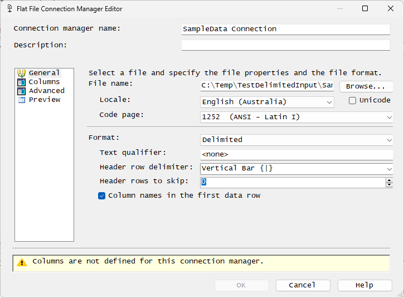This screenshot has height=298, width=404.
Task: Click the Connection manager name field
Action: [285, 30]
